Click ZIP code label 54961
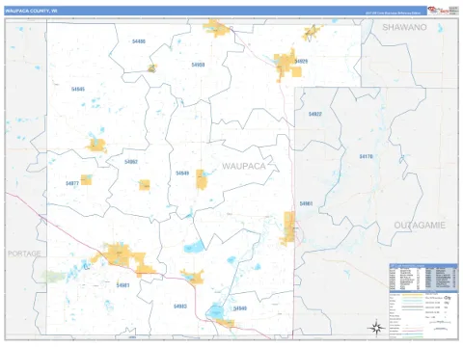This screenshot has width=463, height=347. tap(306, 203)
